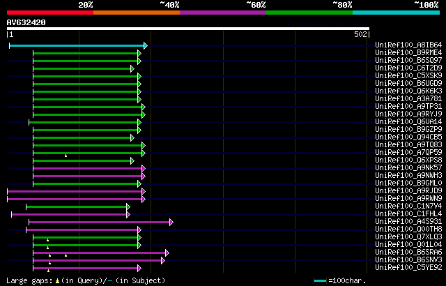Open the UniRef100_C5XSK9 entry
Screen dimensions: 446x286
[408, 76]
